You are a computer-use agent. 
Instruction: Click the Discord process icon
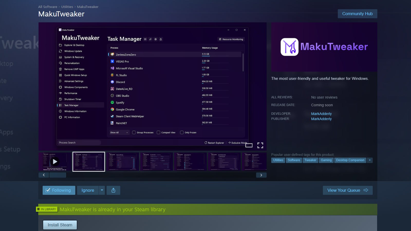pyautogui.click(x=112, y=82)
